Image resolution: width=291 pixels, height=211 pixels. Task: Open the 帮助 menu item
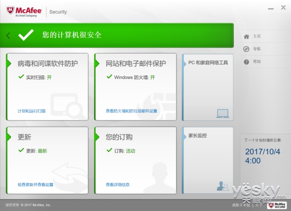[x=257, y=61]
